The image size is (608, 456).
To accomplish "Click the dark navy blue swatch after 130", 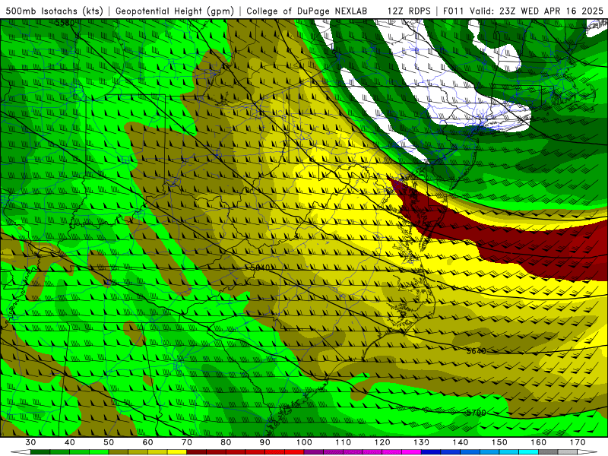I will pos(431,452).
